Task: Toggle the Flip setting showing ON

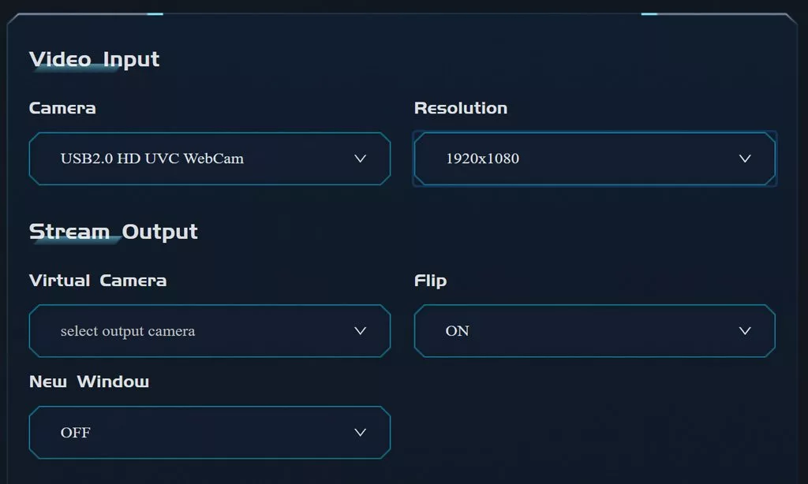Action: [x=595, y=330]
